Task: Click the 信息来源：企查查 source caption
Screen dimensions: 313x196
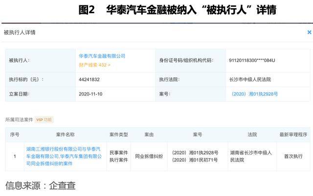Action: [41, 185]
